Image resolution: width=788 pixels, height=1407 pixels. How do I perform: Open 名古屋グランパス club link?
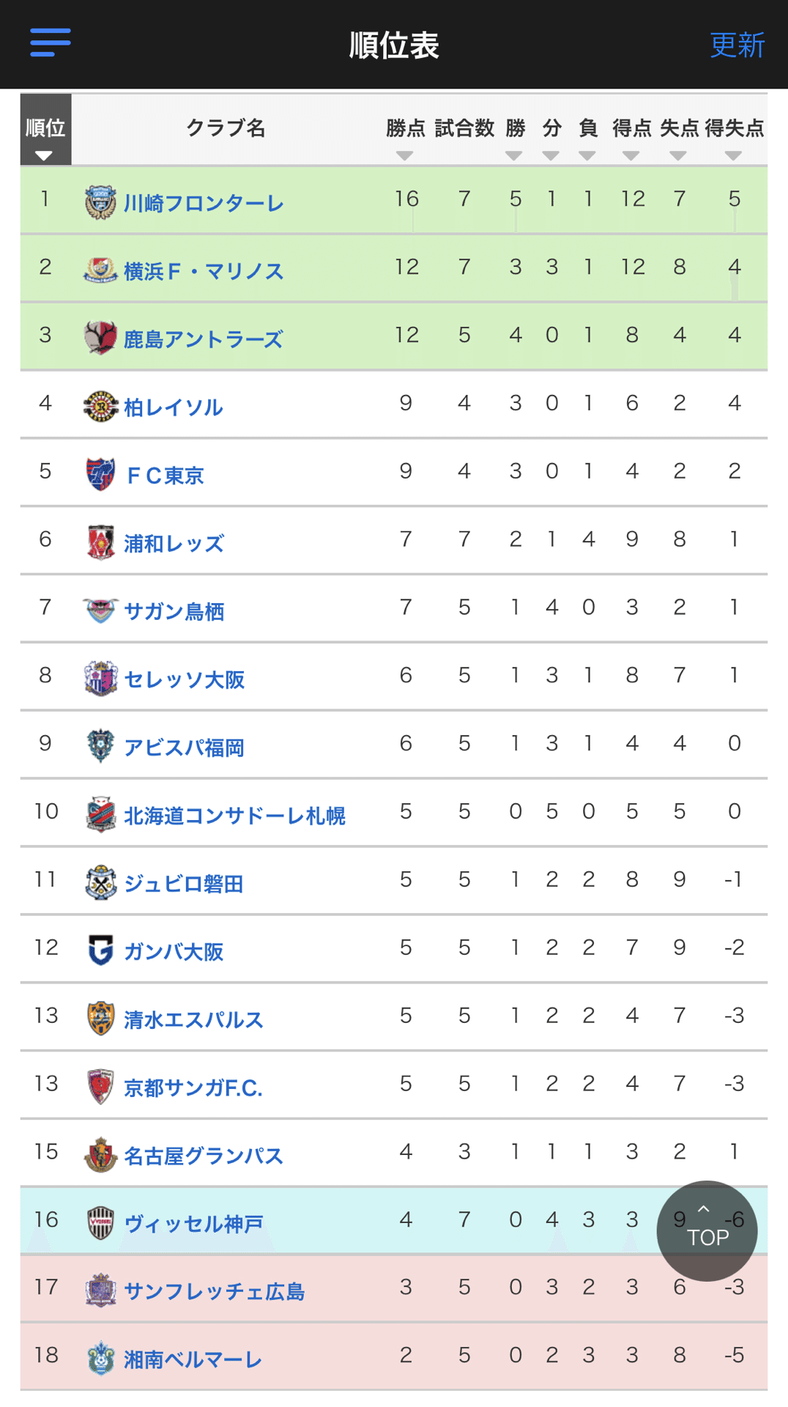coord(203,1156)
